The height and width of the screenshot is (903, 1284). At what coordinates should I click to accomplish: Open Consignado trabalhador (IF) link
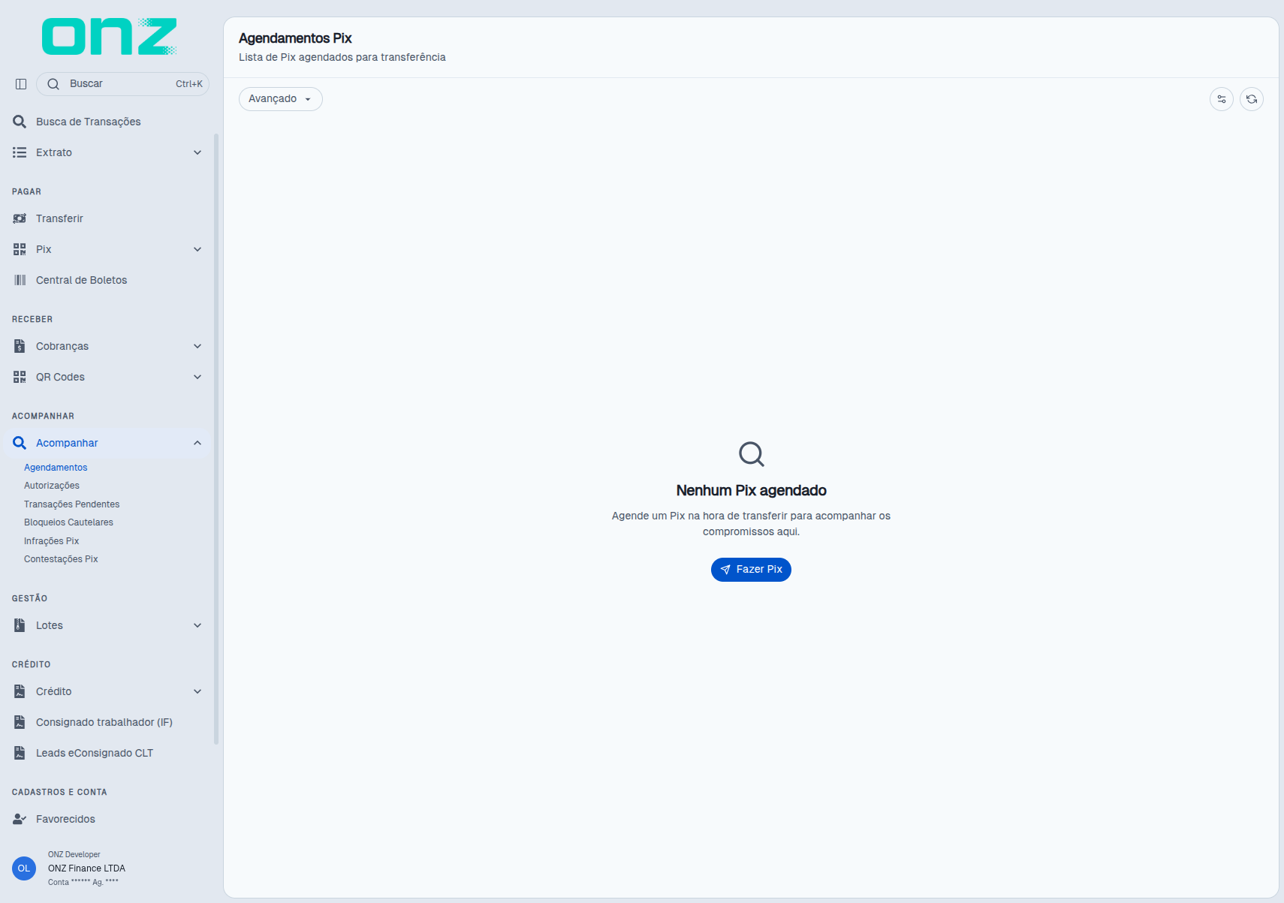tap(104, 722)
